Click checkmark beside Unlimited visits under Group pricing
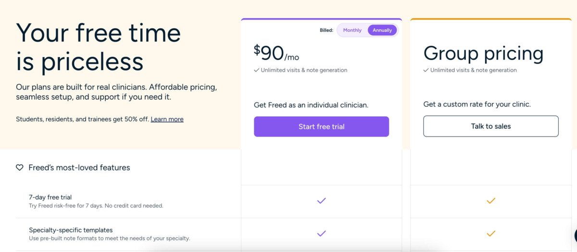 pyautogui.click(x=426, y=70)
